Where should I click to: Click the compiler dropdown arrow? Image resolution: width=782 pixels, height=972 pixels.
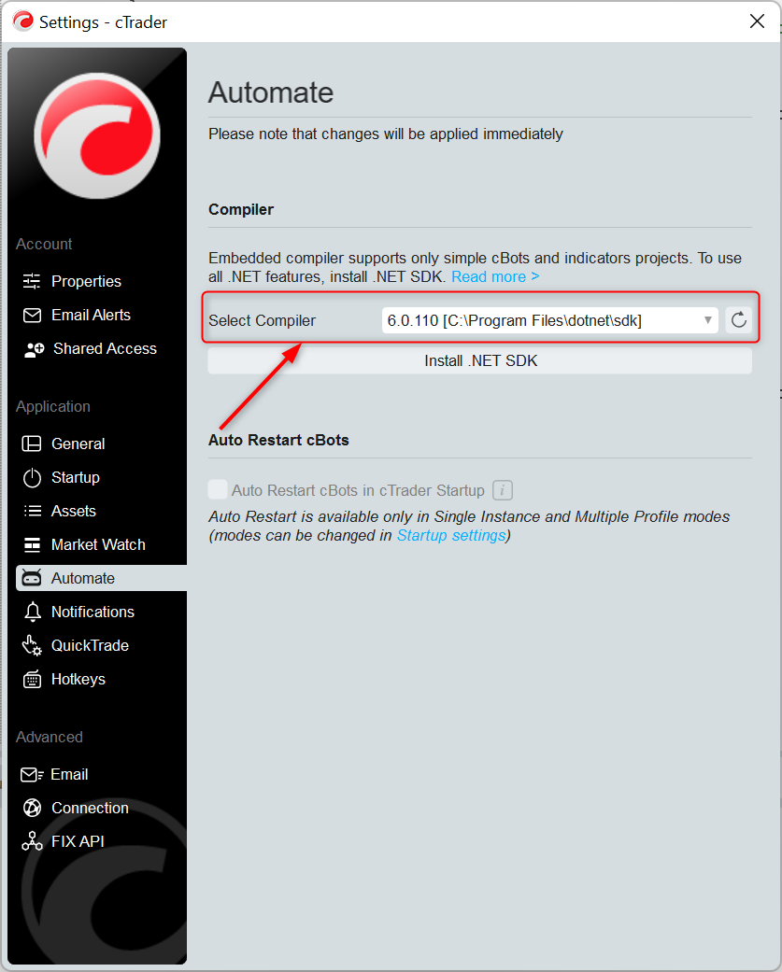707,320
